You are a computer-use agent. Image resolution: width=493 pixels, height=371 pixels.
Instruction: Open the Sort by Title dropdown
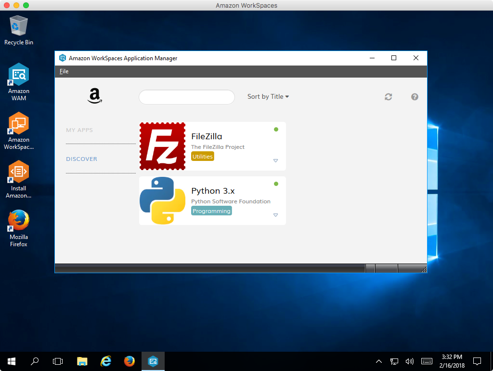pos(268,96)
